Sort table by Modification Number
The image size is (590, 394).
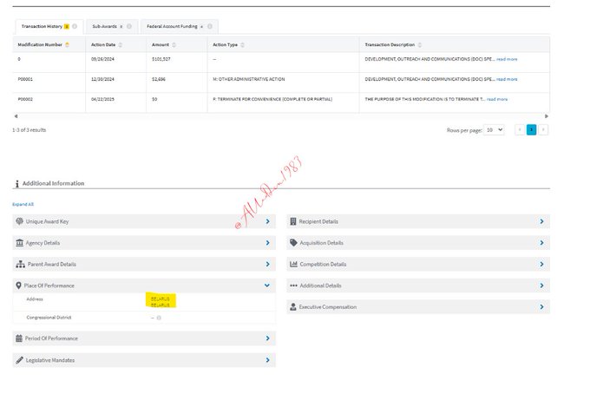click(x=67, y=44)
